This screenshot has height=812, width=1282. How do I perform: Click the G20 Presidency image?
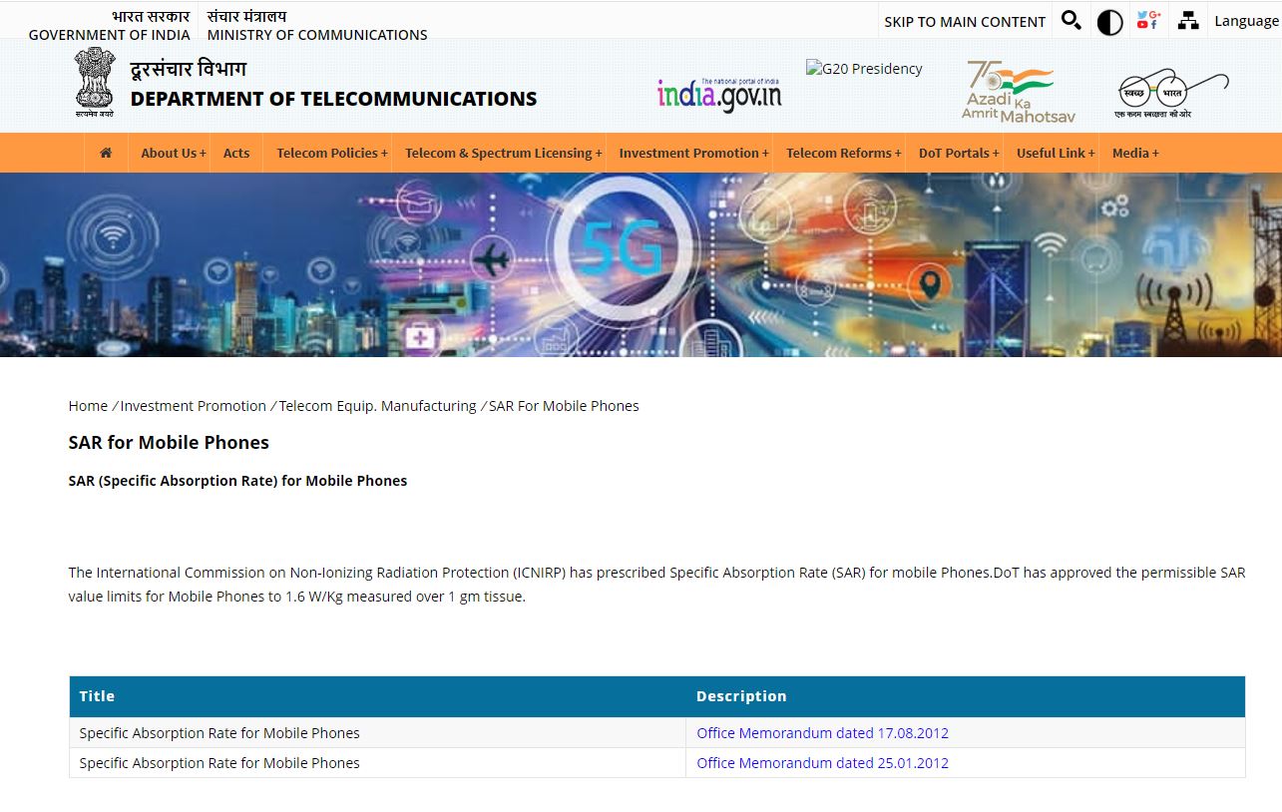pos(864,69)
